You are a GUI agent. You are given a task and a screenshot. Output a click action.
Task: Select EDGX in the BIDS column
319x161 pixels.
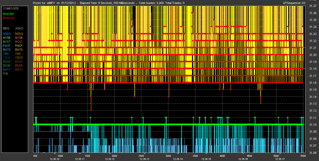click(7, 62)
